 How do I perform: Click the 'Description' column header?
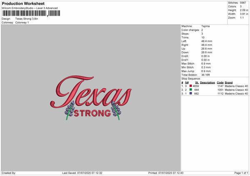[x=207, y=83]
